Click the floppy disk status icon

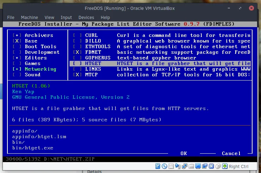[x=171, y=166]
